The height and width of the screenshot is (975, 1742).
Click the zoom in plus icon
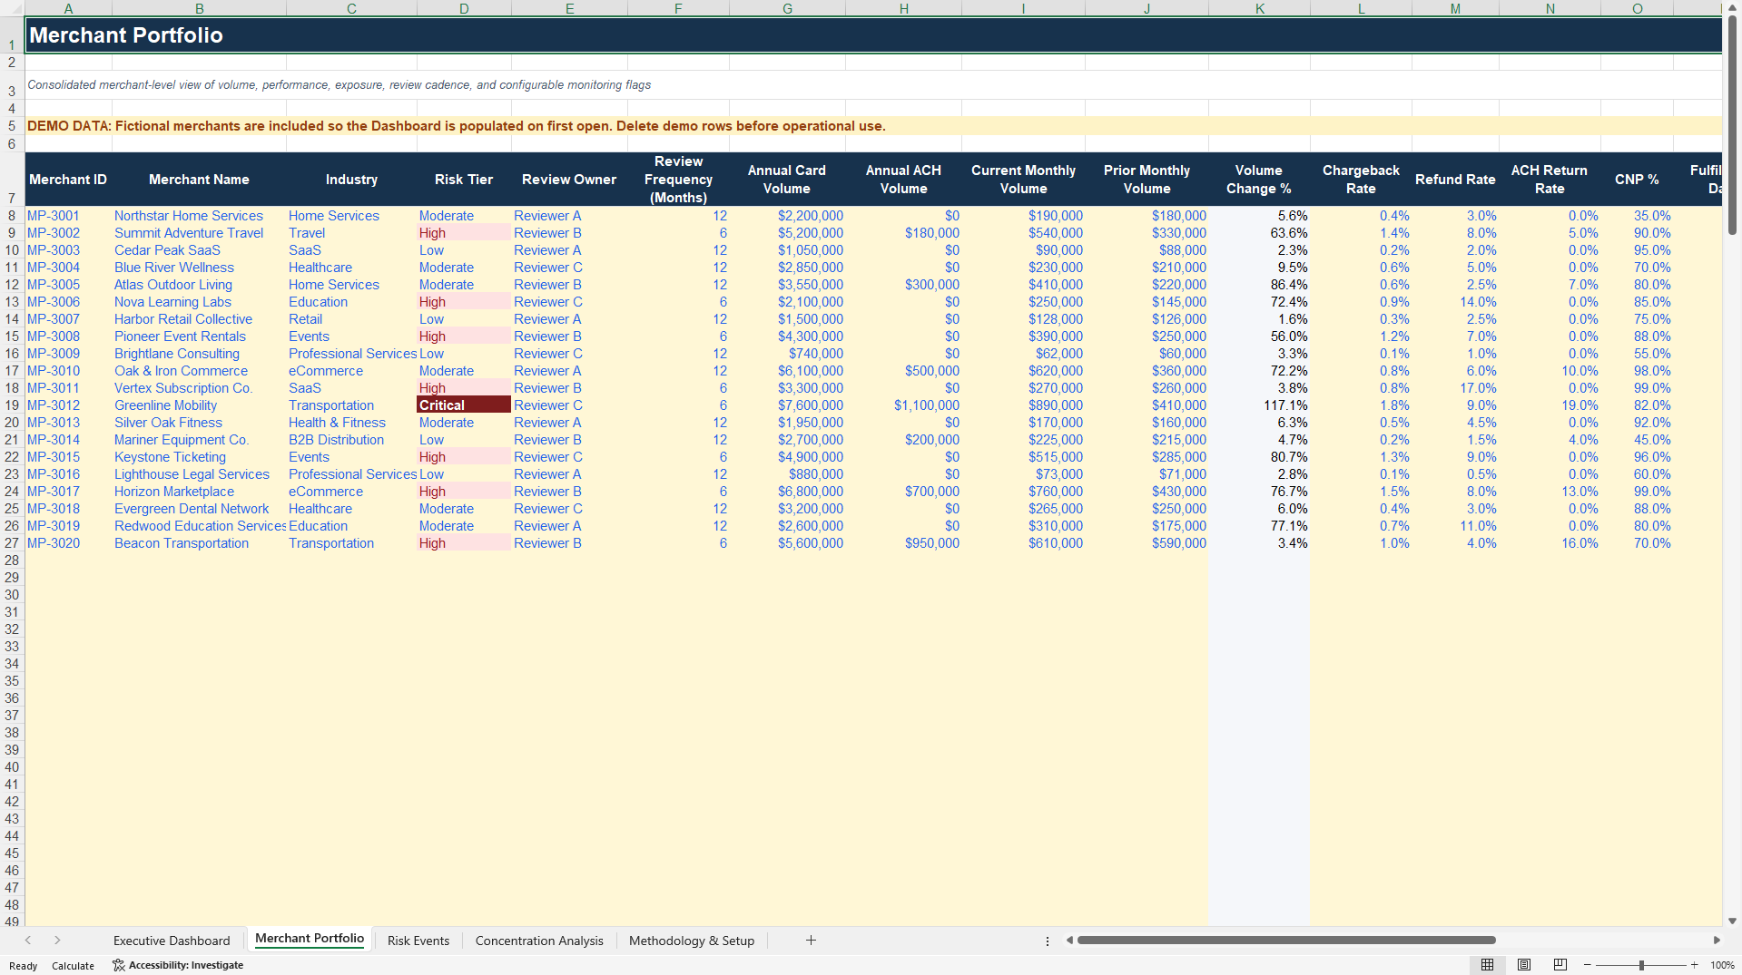[1694, 965]
